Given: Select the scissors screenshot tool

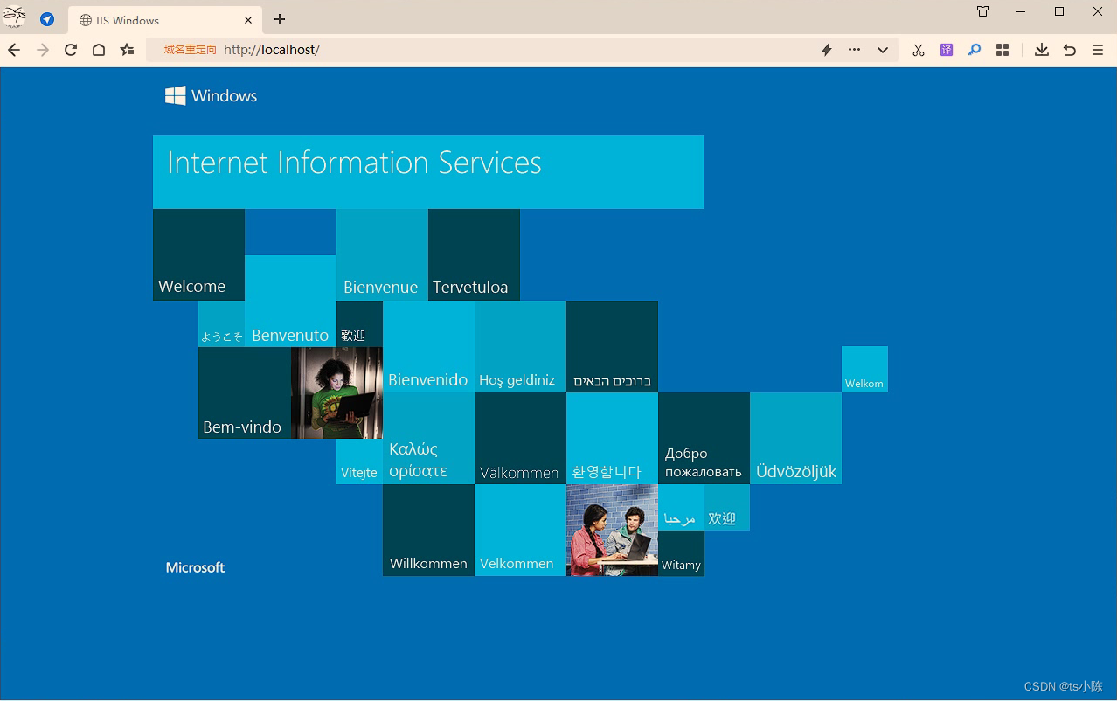Looking at the screenshot, I should (918, 50).
